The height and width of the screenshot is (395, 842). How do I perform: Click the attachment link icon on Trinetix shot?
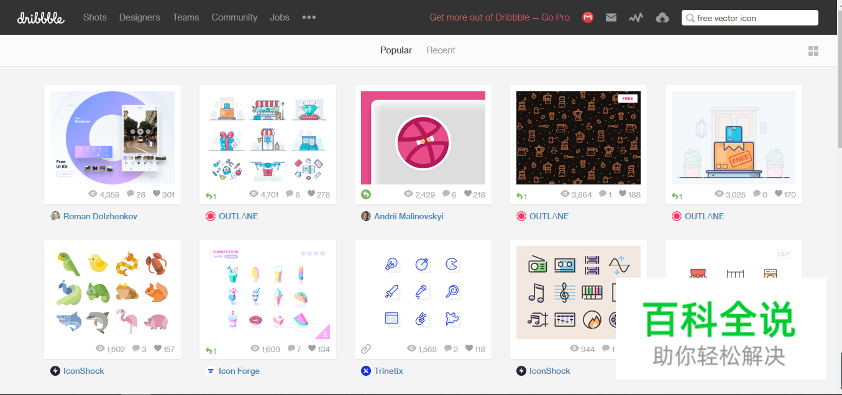(366, 349)
